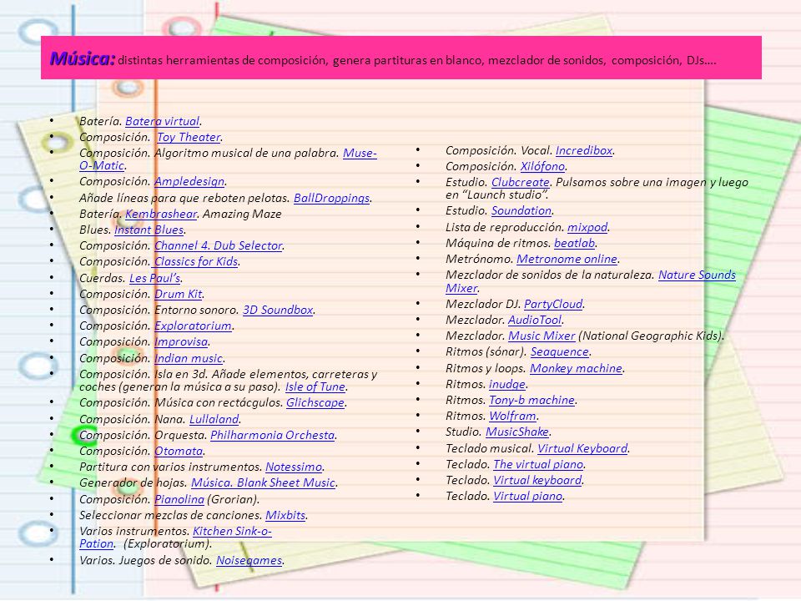
Task: Select the Música: heading in pink banner
Action: (x=83, y=58)
